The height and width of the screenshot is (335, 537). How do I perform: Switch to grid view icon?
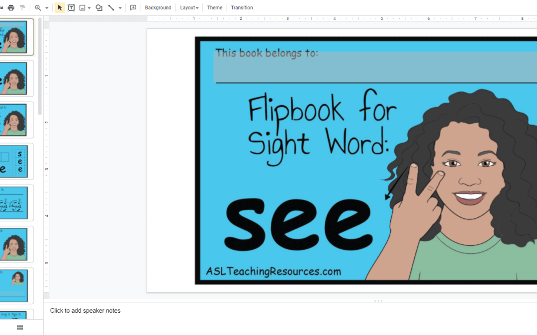coord(20,328)
